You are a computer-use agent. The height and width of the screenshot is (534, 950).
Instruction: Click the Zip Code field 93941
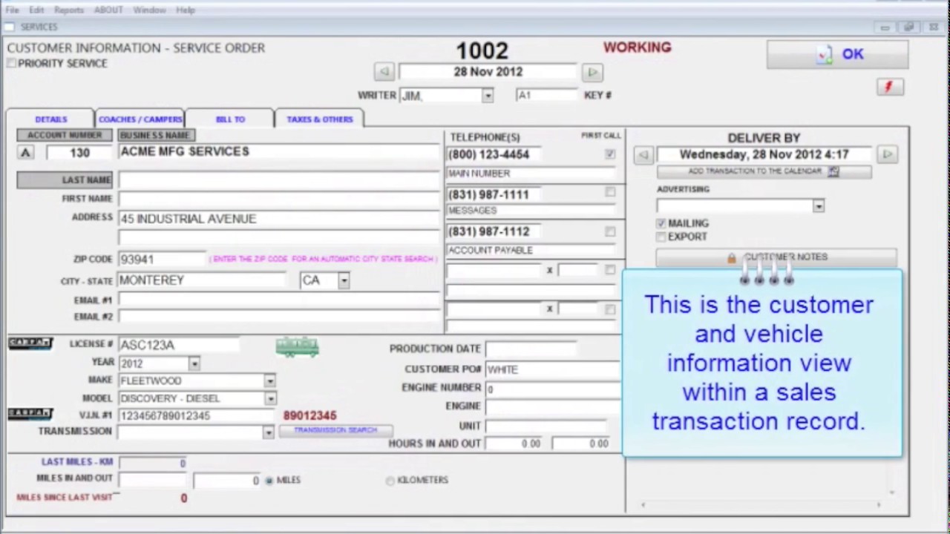pos(162,260)
